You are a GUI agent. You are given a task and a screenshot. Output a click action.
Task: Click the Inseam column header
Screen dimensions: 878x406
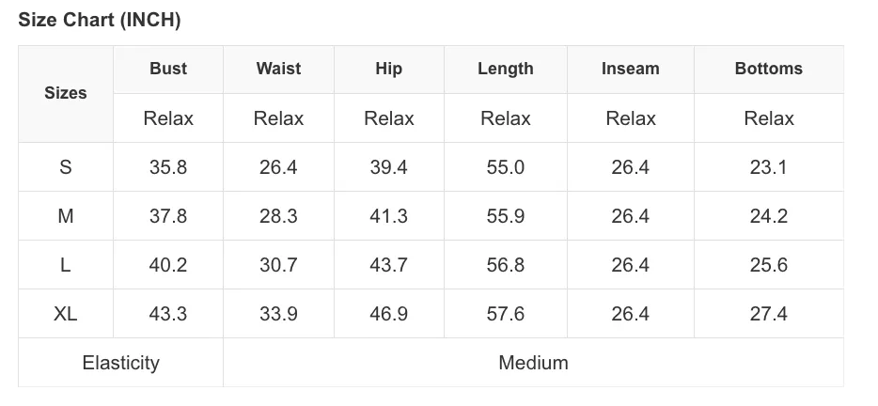(x=631, y=69)
